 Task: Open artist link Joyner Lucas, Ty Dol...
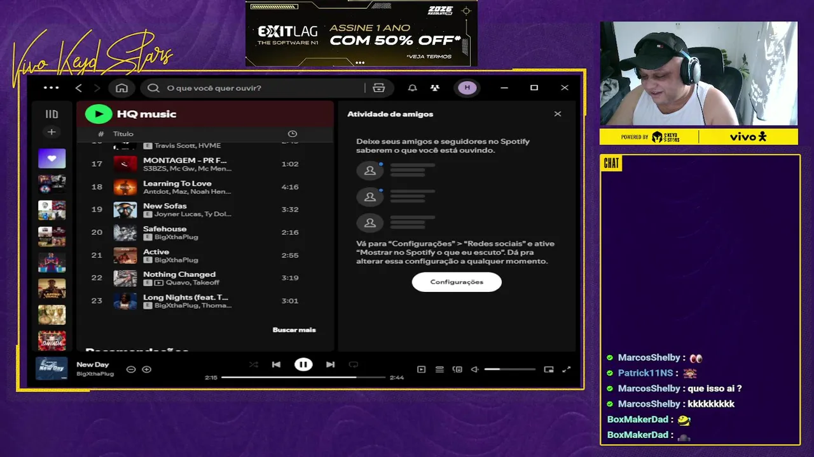coord(193,214)
